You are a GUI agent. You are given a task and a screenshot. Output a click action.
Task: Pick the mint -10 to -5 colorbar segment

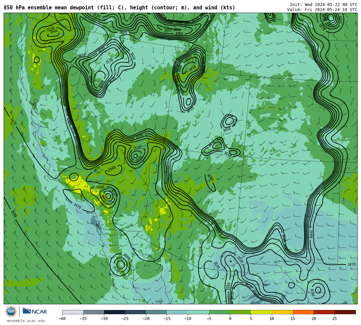199,312
